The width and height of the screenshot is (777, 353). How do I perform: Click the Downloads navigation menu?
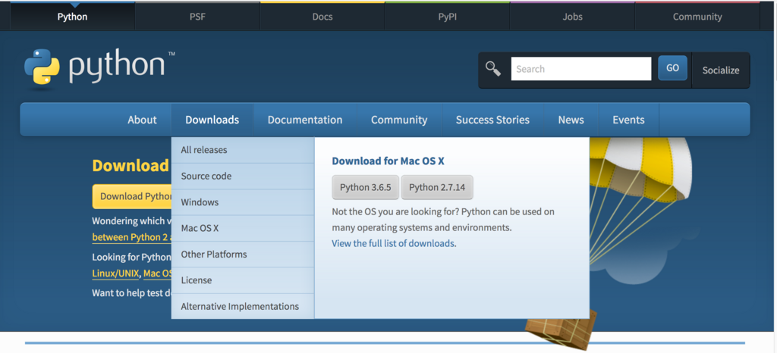pyautogui.click(x=212, y=120)
